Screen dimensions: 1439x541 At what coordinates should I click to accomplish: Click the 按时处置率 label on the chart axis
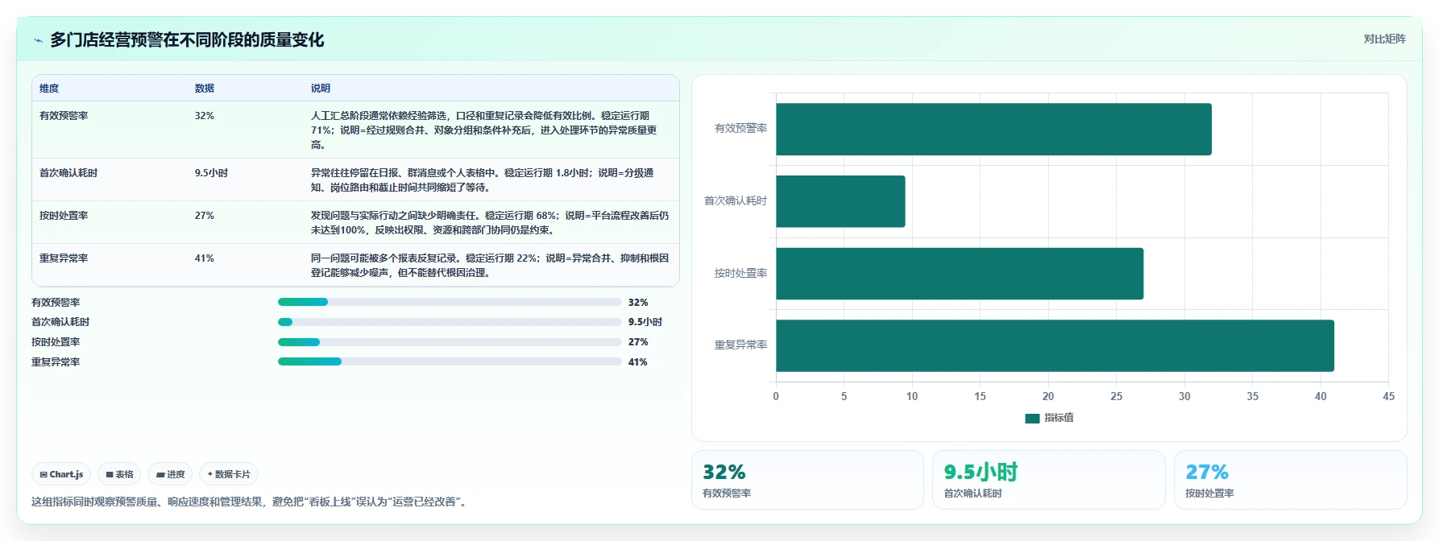pyautogui.click(x=740, y=274)
